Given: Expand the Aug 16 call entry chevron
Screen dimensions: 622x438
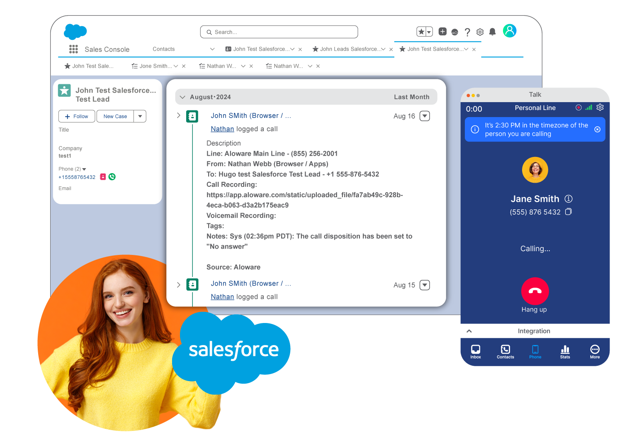Looking at the screenshot, I should [179, 115].
